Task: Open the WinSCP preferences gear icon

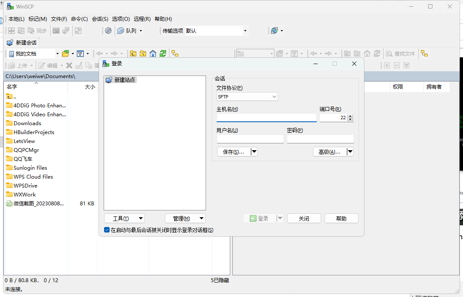Action: 108,31
